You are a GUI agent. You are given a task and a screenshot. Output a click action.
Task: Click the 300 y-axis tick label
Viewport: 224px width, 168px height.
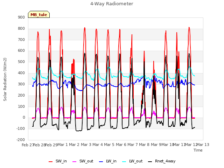point(21,84)
